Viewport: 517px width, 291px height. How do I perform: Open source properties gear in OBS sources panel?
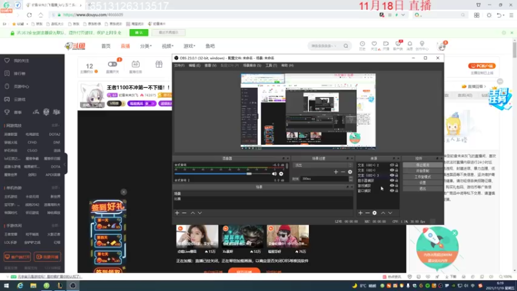375,213
